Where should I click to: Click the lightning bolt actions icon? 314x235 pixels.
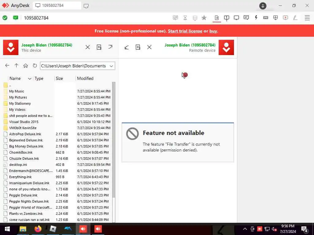point(256,17)
